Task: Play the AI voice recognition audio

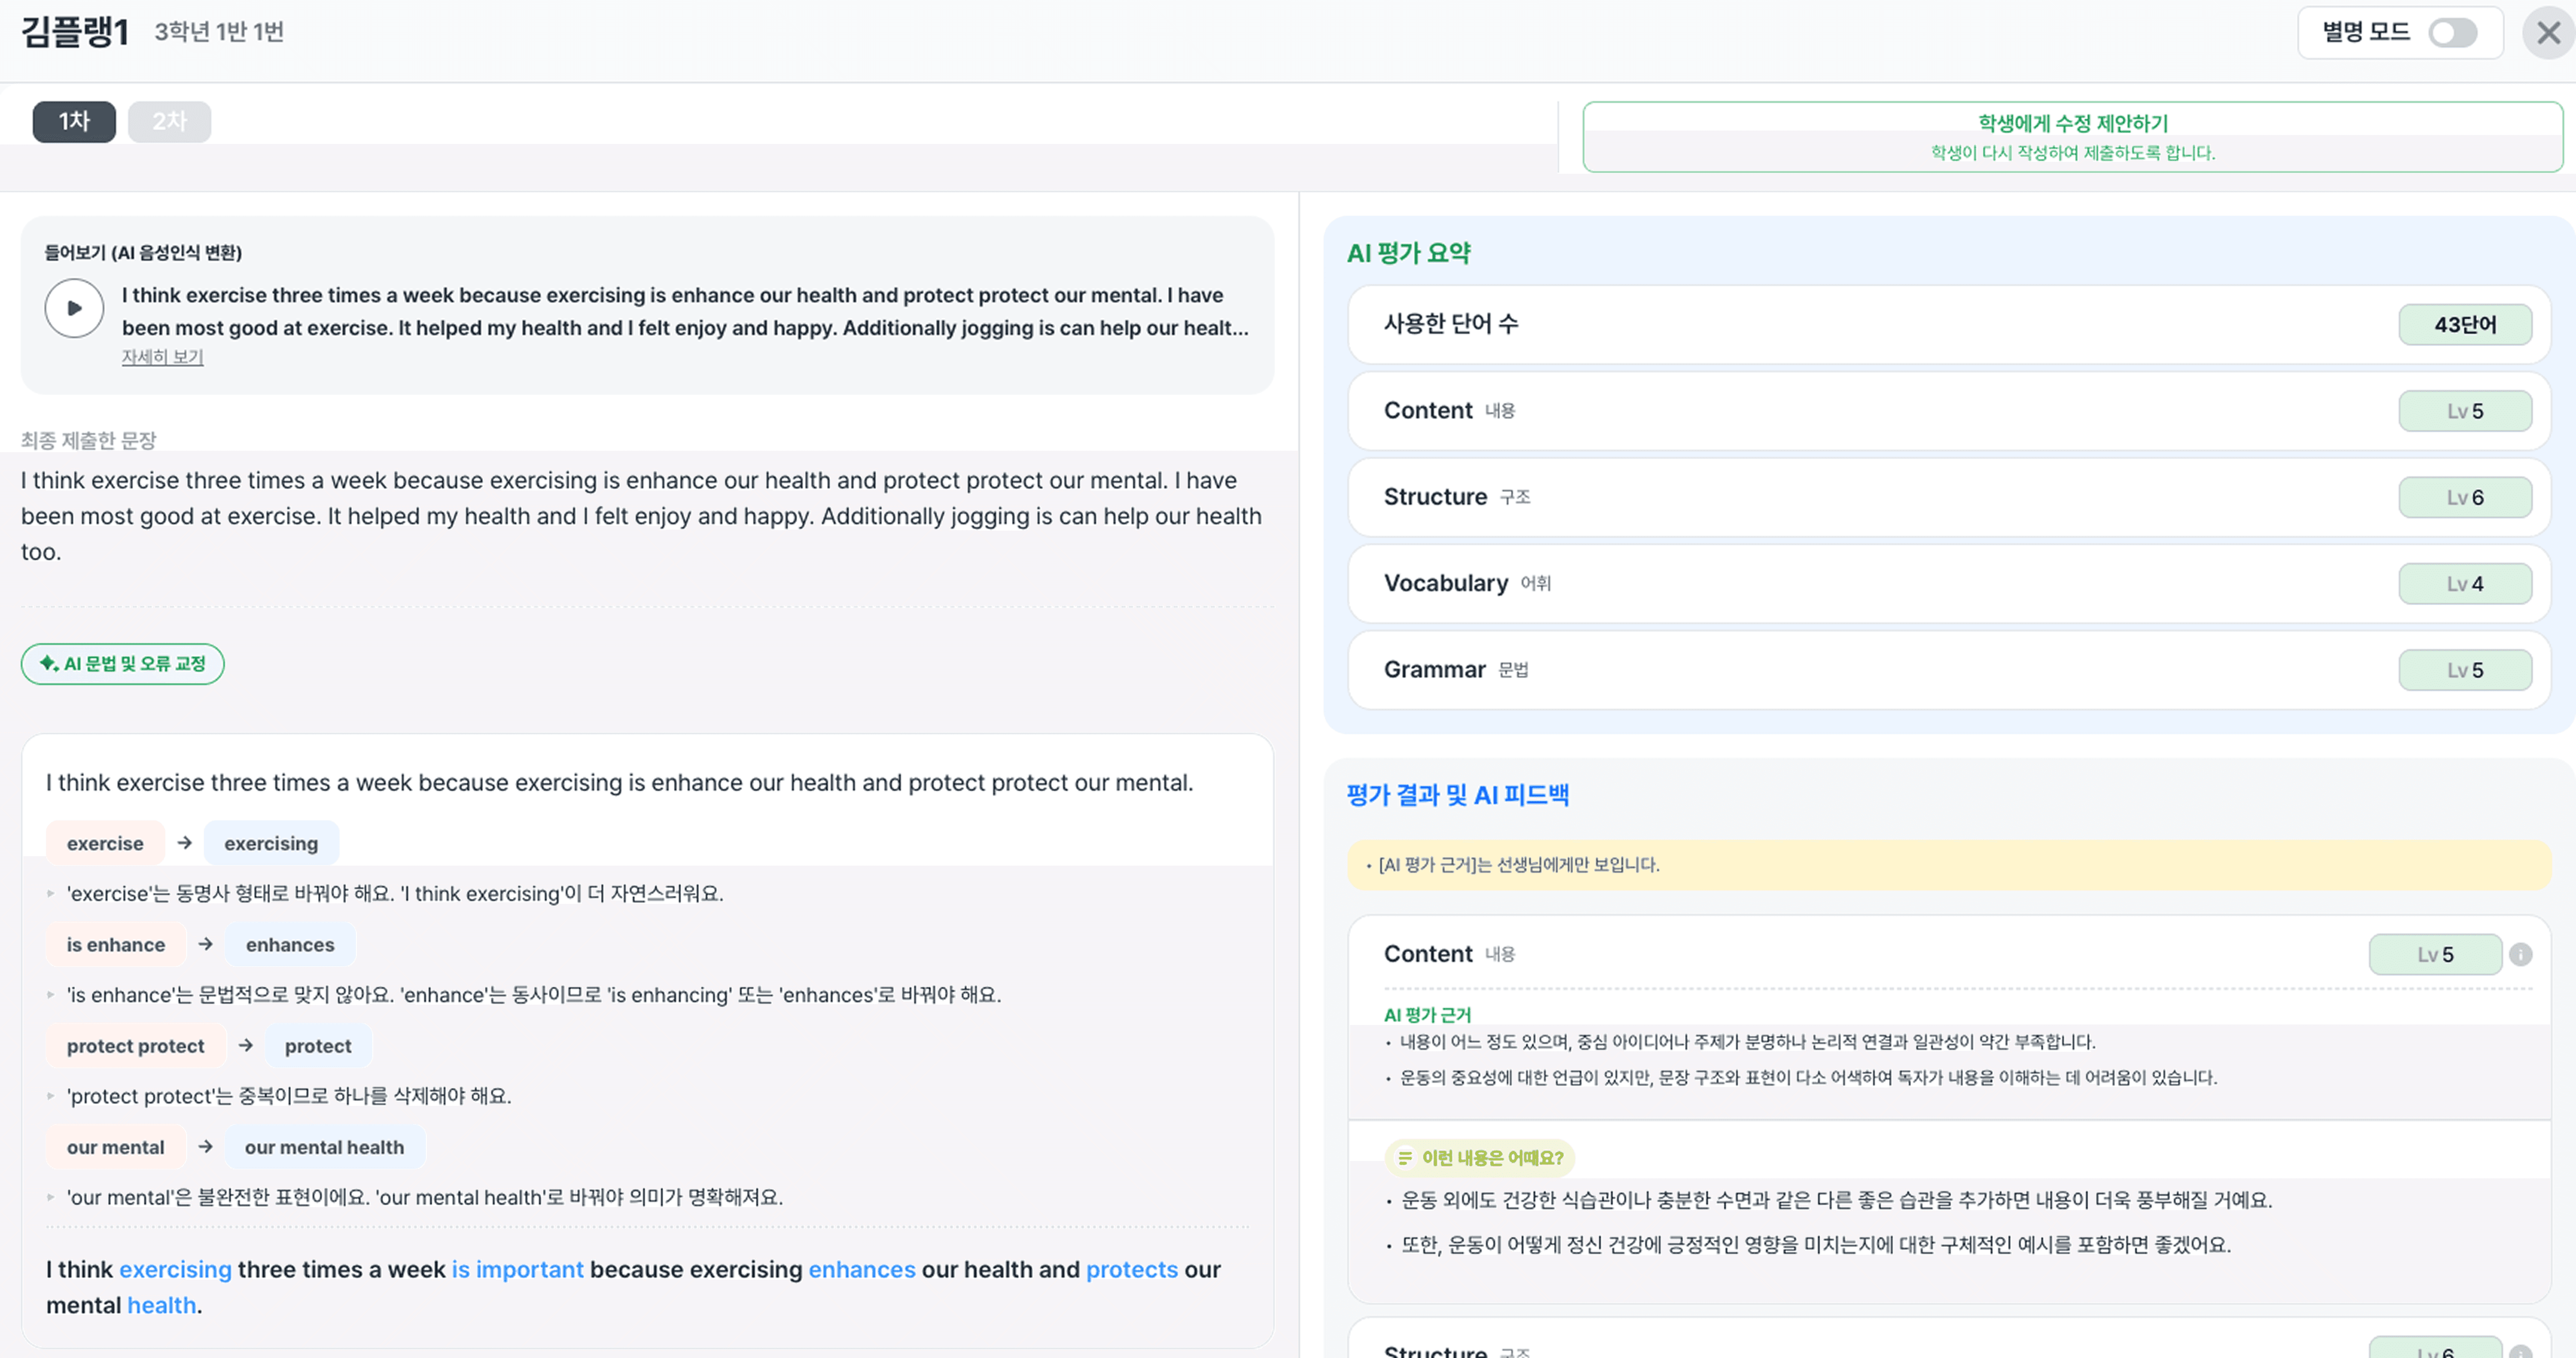Action: (x=74, y=308)
